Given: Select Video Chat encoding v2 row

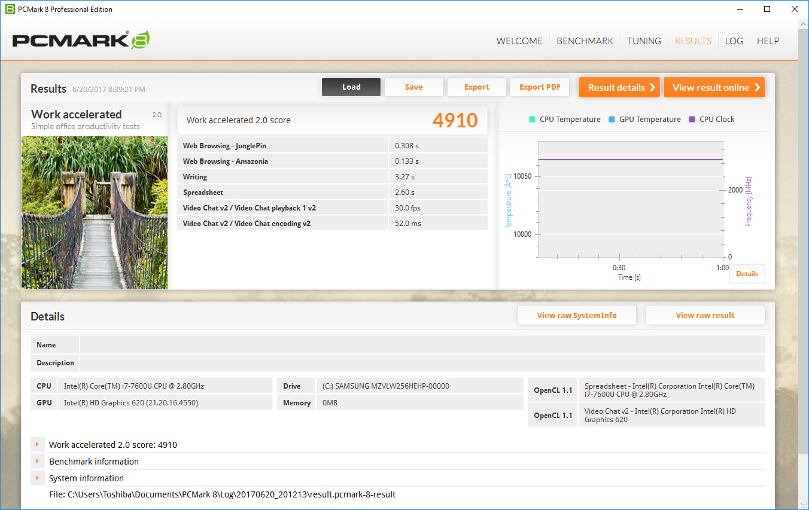Looking at the screenshot, I should [332, 224].
